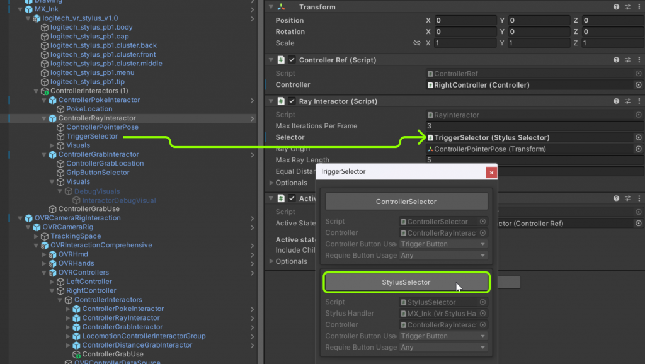Toggle checkbox on the partially hidden Activ... component
645x364 pixels.
coord(292,198)
